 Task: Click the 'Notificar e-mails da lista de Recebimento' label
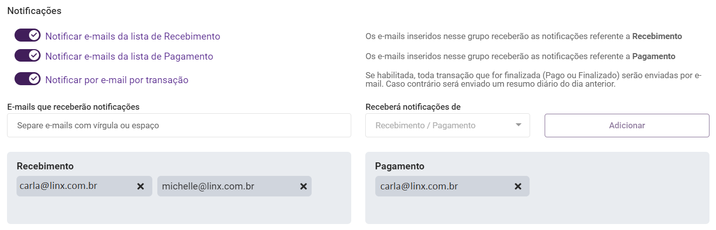point(133,36)
